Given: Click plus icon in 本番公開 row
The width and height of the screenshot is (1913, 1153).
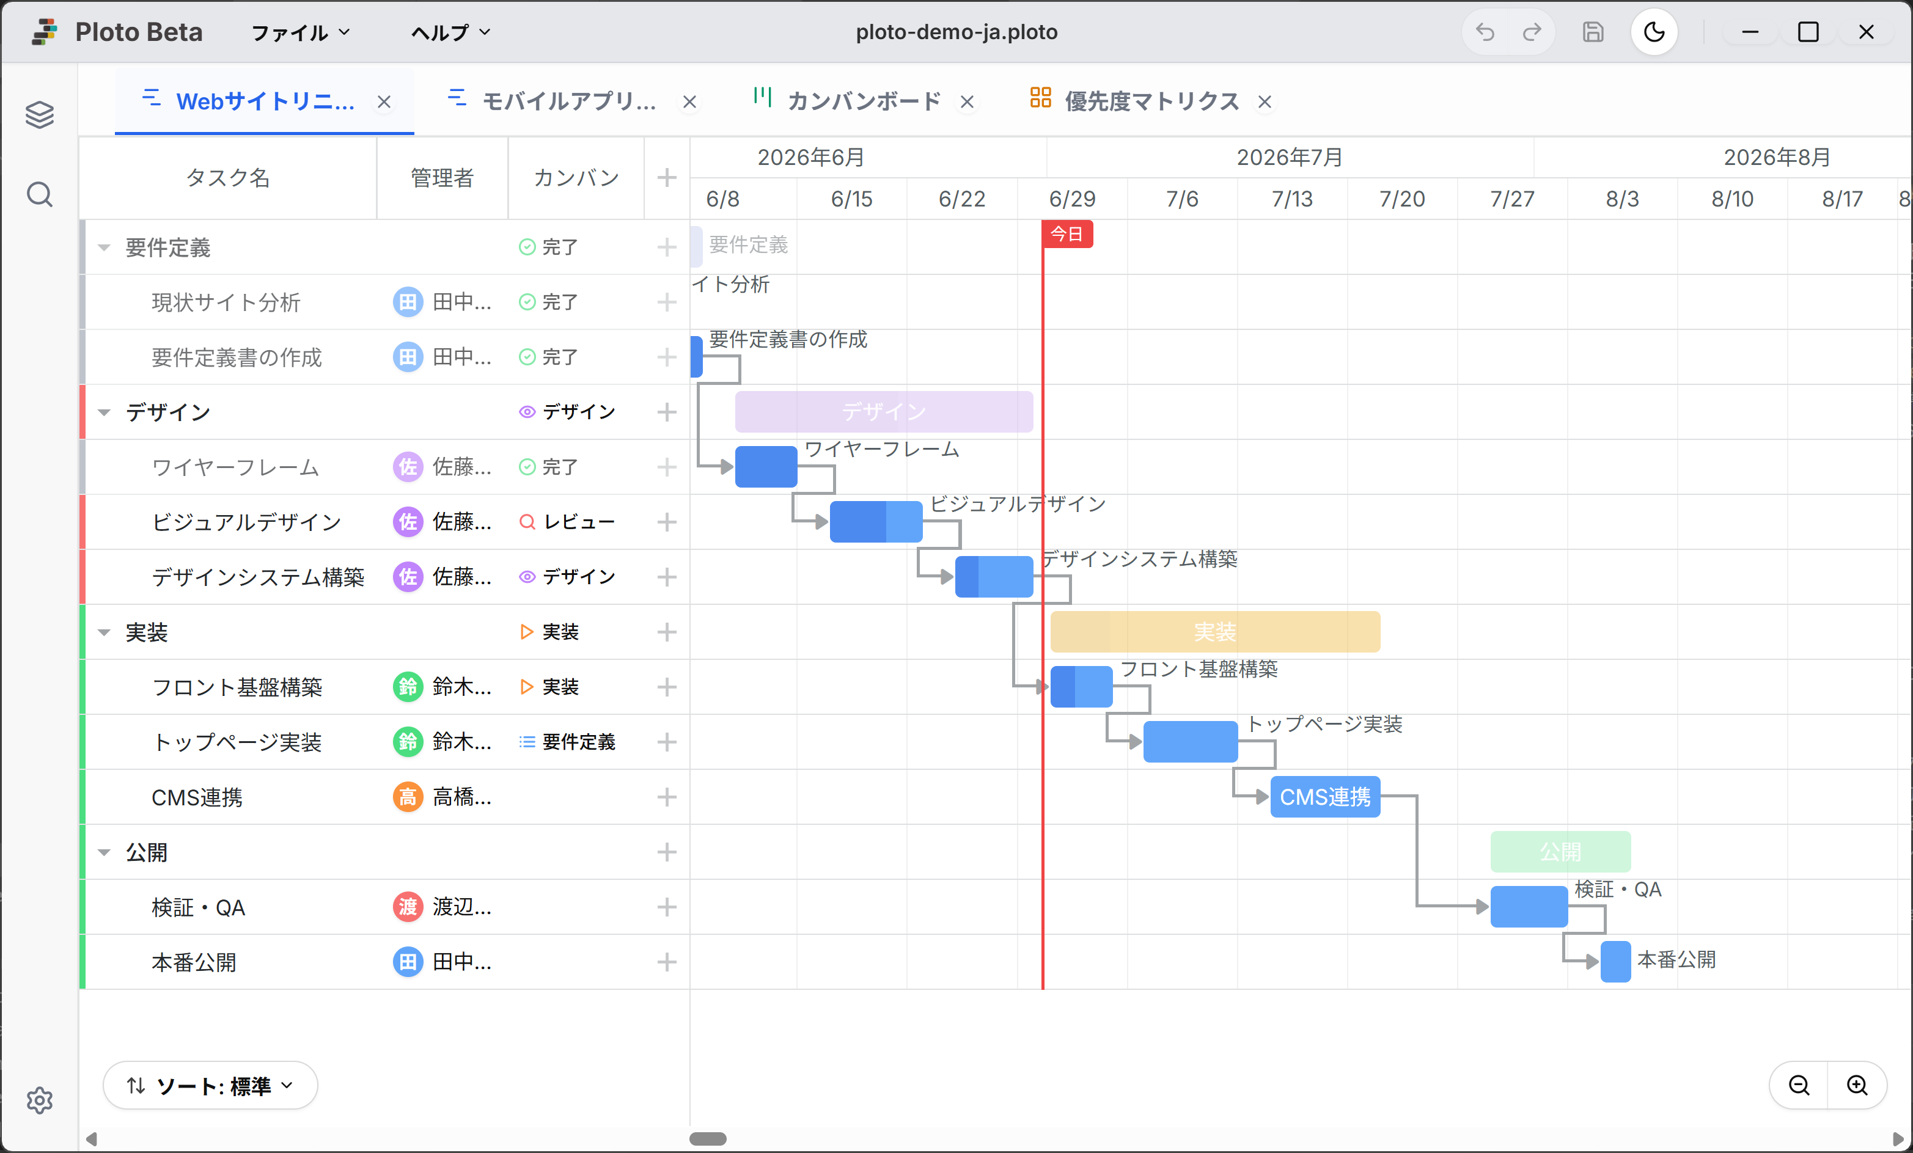Looking at the screenshot, I should pos(666,962).
